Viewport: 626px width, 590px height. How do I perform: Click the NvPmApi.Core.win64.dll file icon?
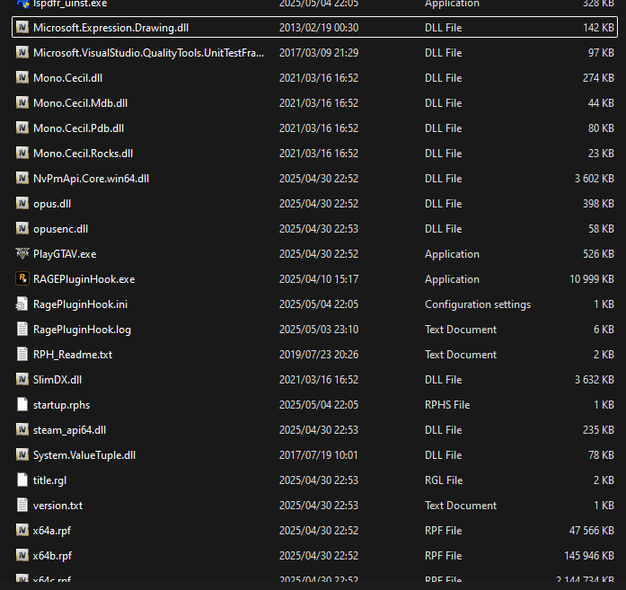tap(22, 178)
